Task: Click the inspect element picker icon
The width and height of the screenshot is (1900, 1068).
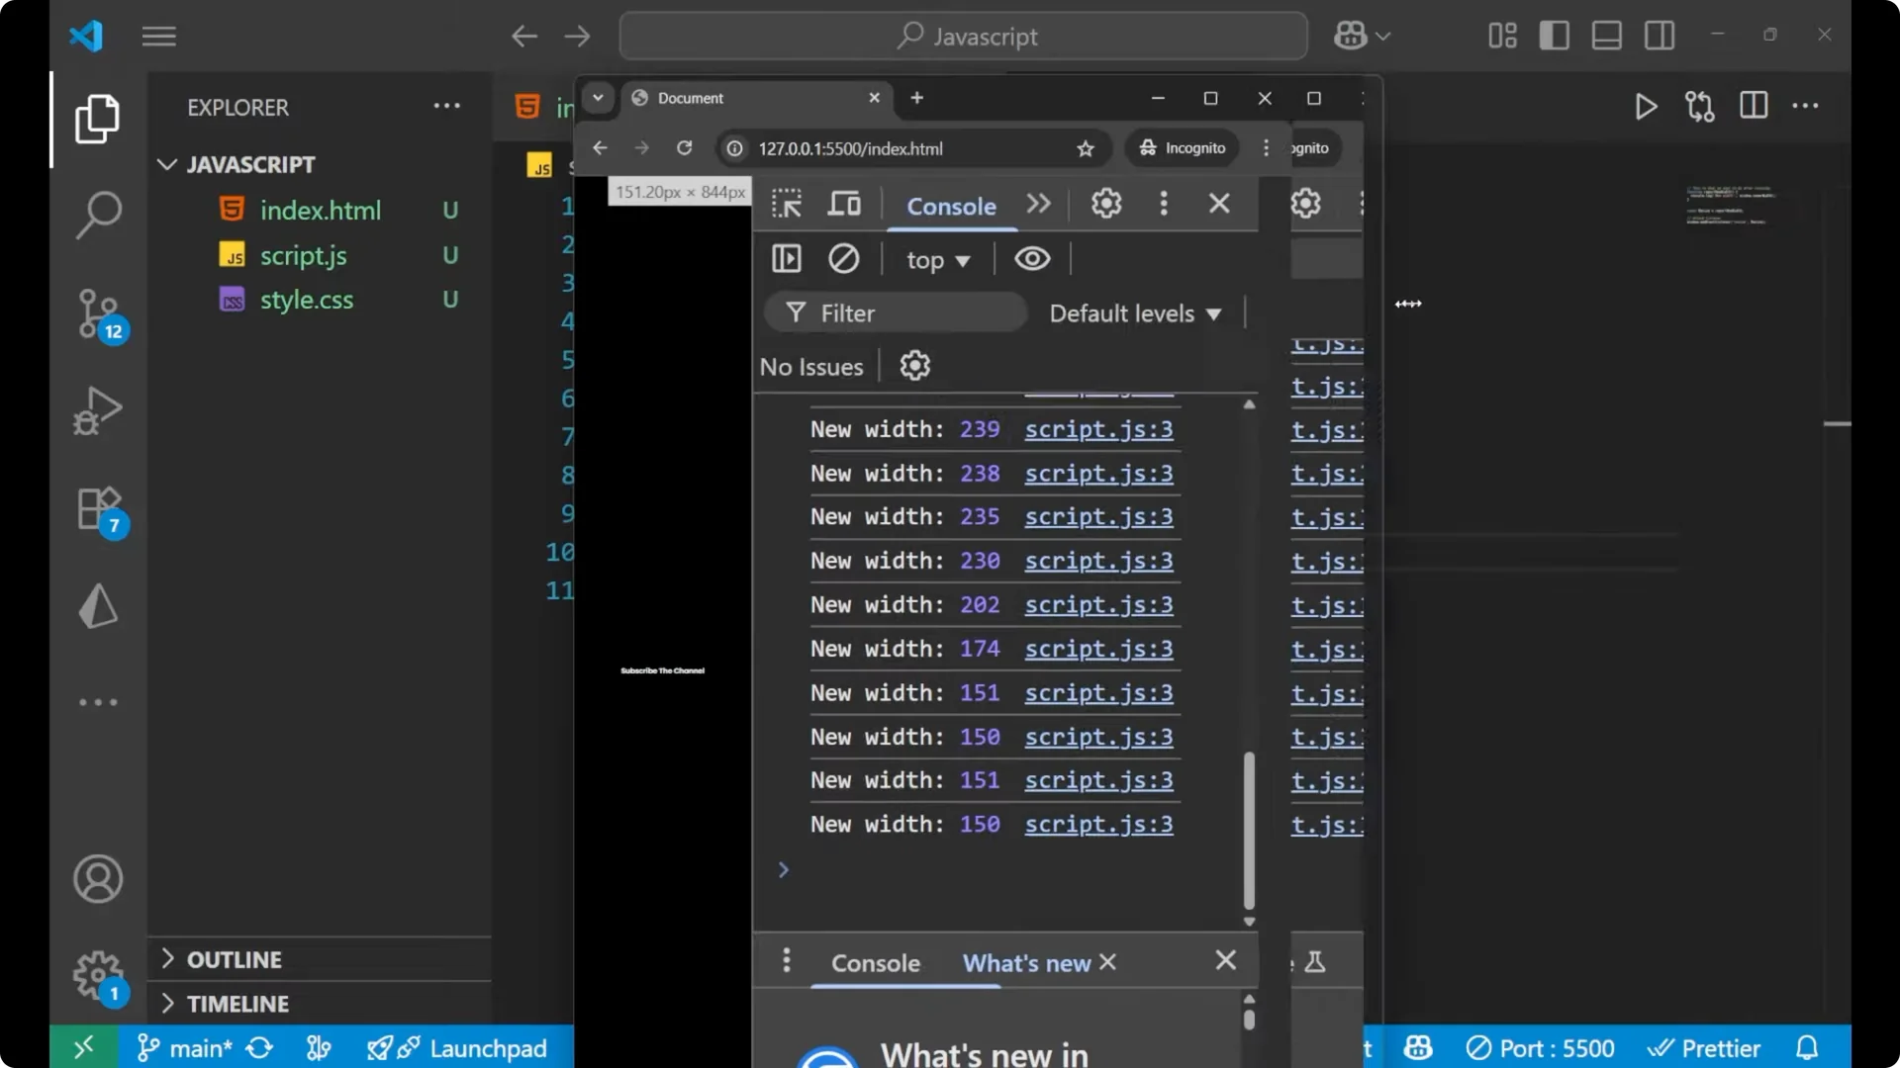Action: tap(787, 204)
